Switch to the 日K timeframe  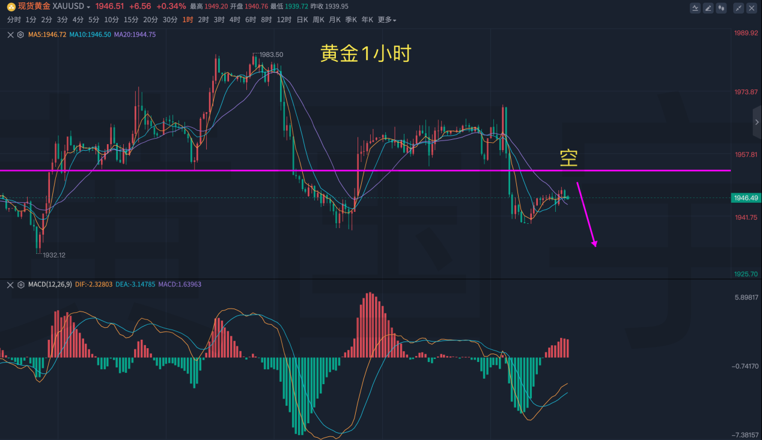click(302, 20)
